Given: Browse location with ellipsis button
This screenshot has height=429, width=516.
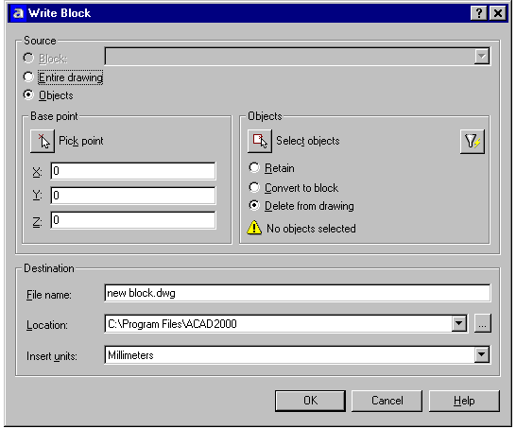Looking at the screenshot, I should pyautogui.click(x=482, y=324).
